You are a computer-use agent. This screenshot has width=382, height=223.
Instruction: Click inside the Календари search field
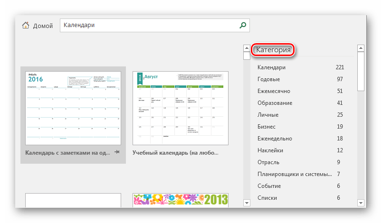coord(147,26)
